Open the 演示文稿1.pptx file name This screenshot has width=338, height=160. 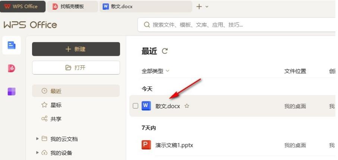click(174, 145)
